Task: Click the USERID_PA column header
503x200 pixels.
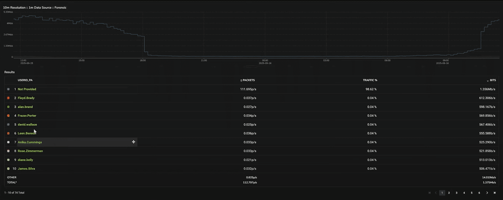Action: pyautogui.click(x=25, y=80)
